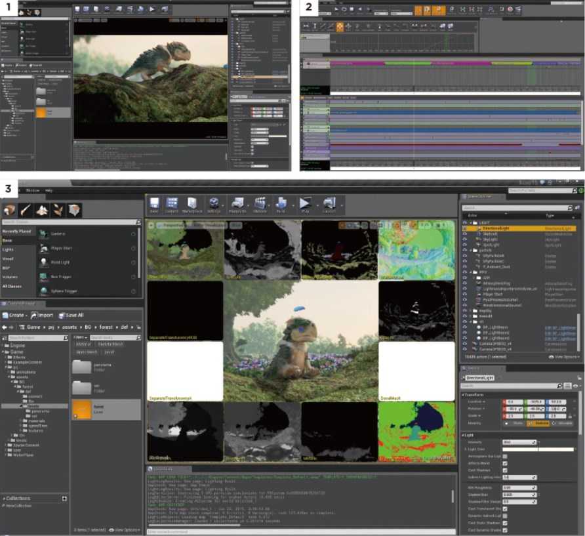
Task: Select the Foliage mode leaf icon
Action: pos(58,210)
